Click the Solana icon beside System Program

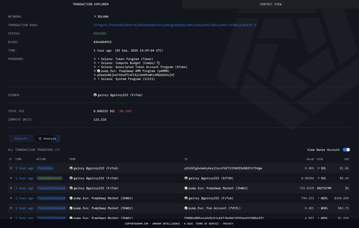(x=98, y=79)
